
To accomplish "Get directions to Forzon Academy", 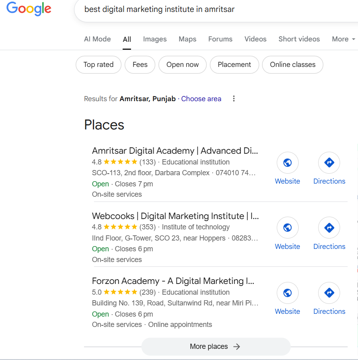I will [x=329, y=293].
